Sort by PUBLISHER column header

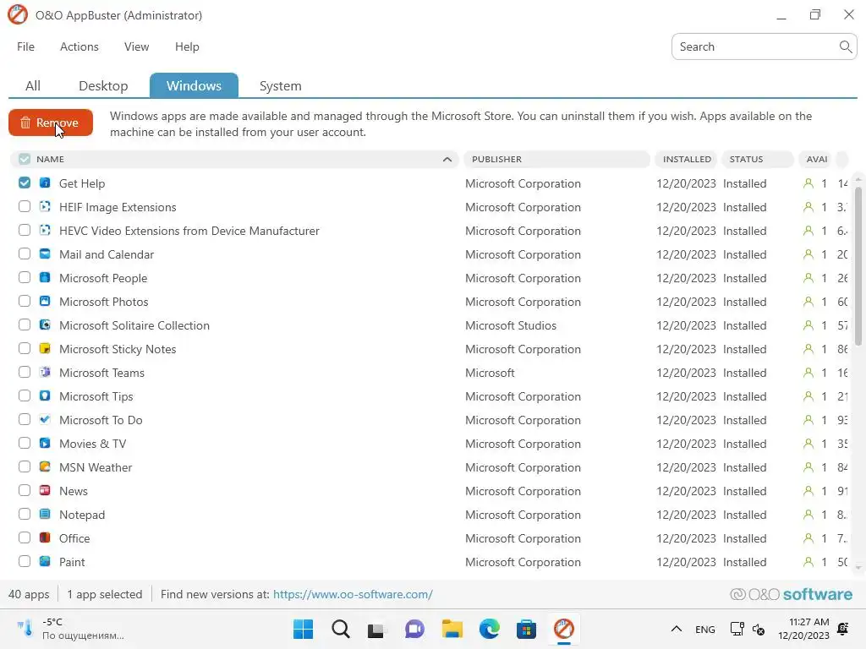click(x=556, y=159)
